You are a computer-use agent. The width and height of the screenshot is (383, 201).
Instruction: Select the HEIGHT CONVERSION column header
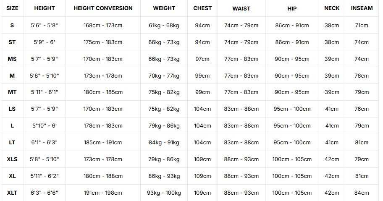pyautogui.click(x=103, y=8)
